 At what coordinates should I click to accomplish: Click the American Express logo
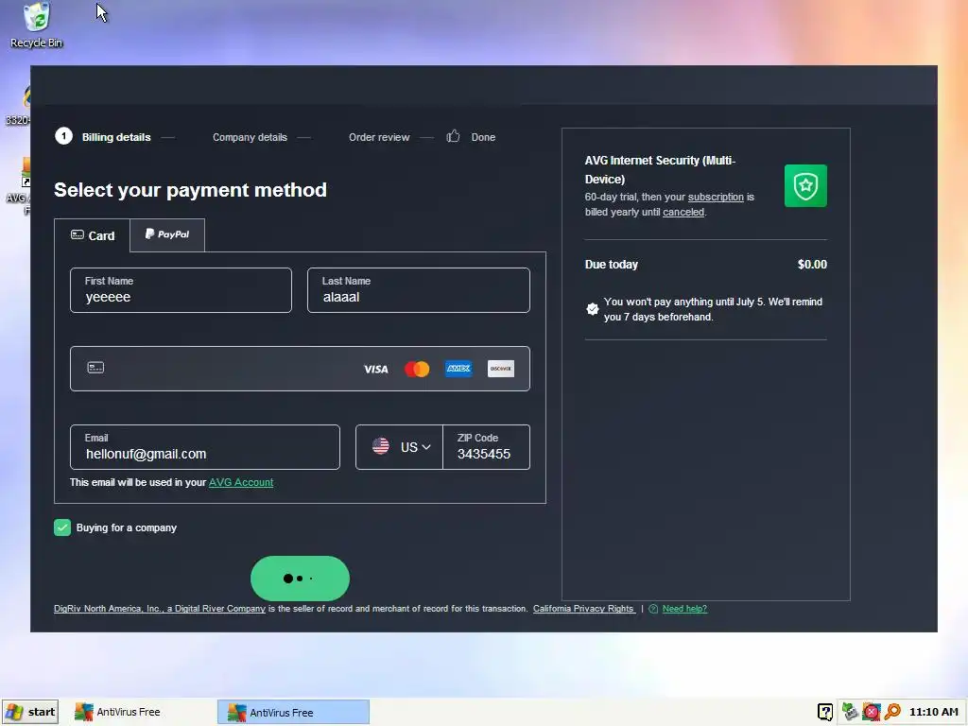coord(458,369)
